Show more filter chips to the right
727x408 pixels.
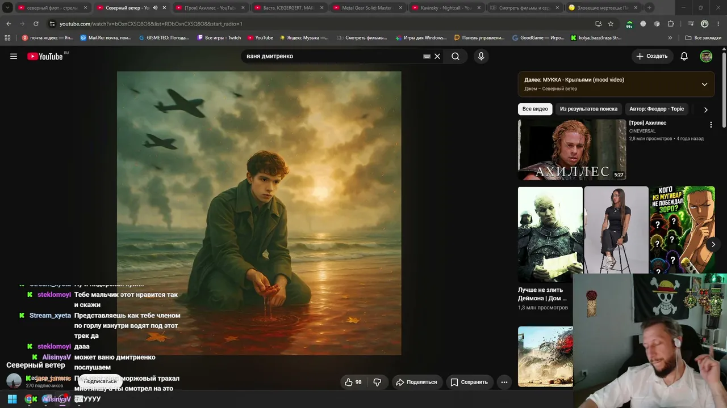706,109
